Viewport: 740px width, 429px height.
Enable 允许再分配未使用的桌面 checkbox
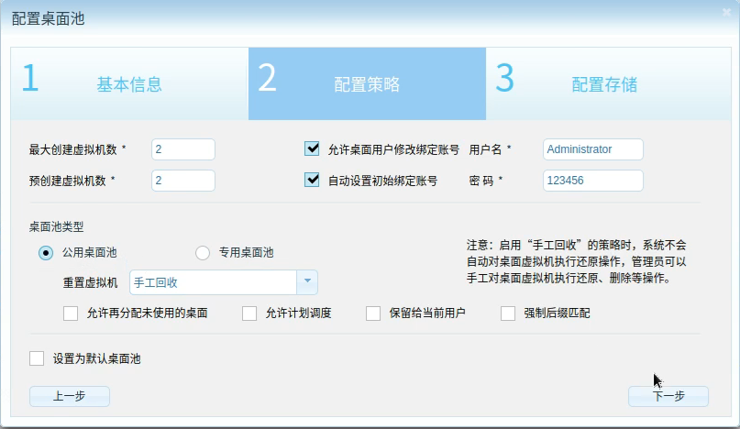tap(71, 313)
